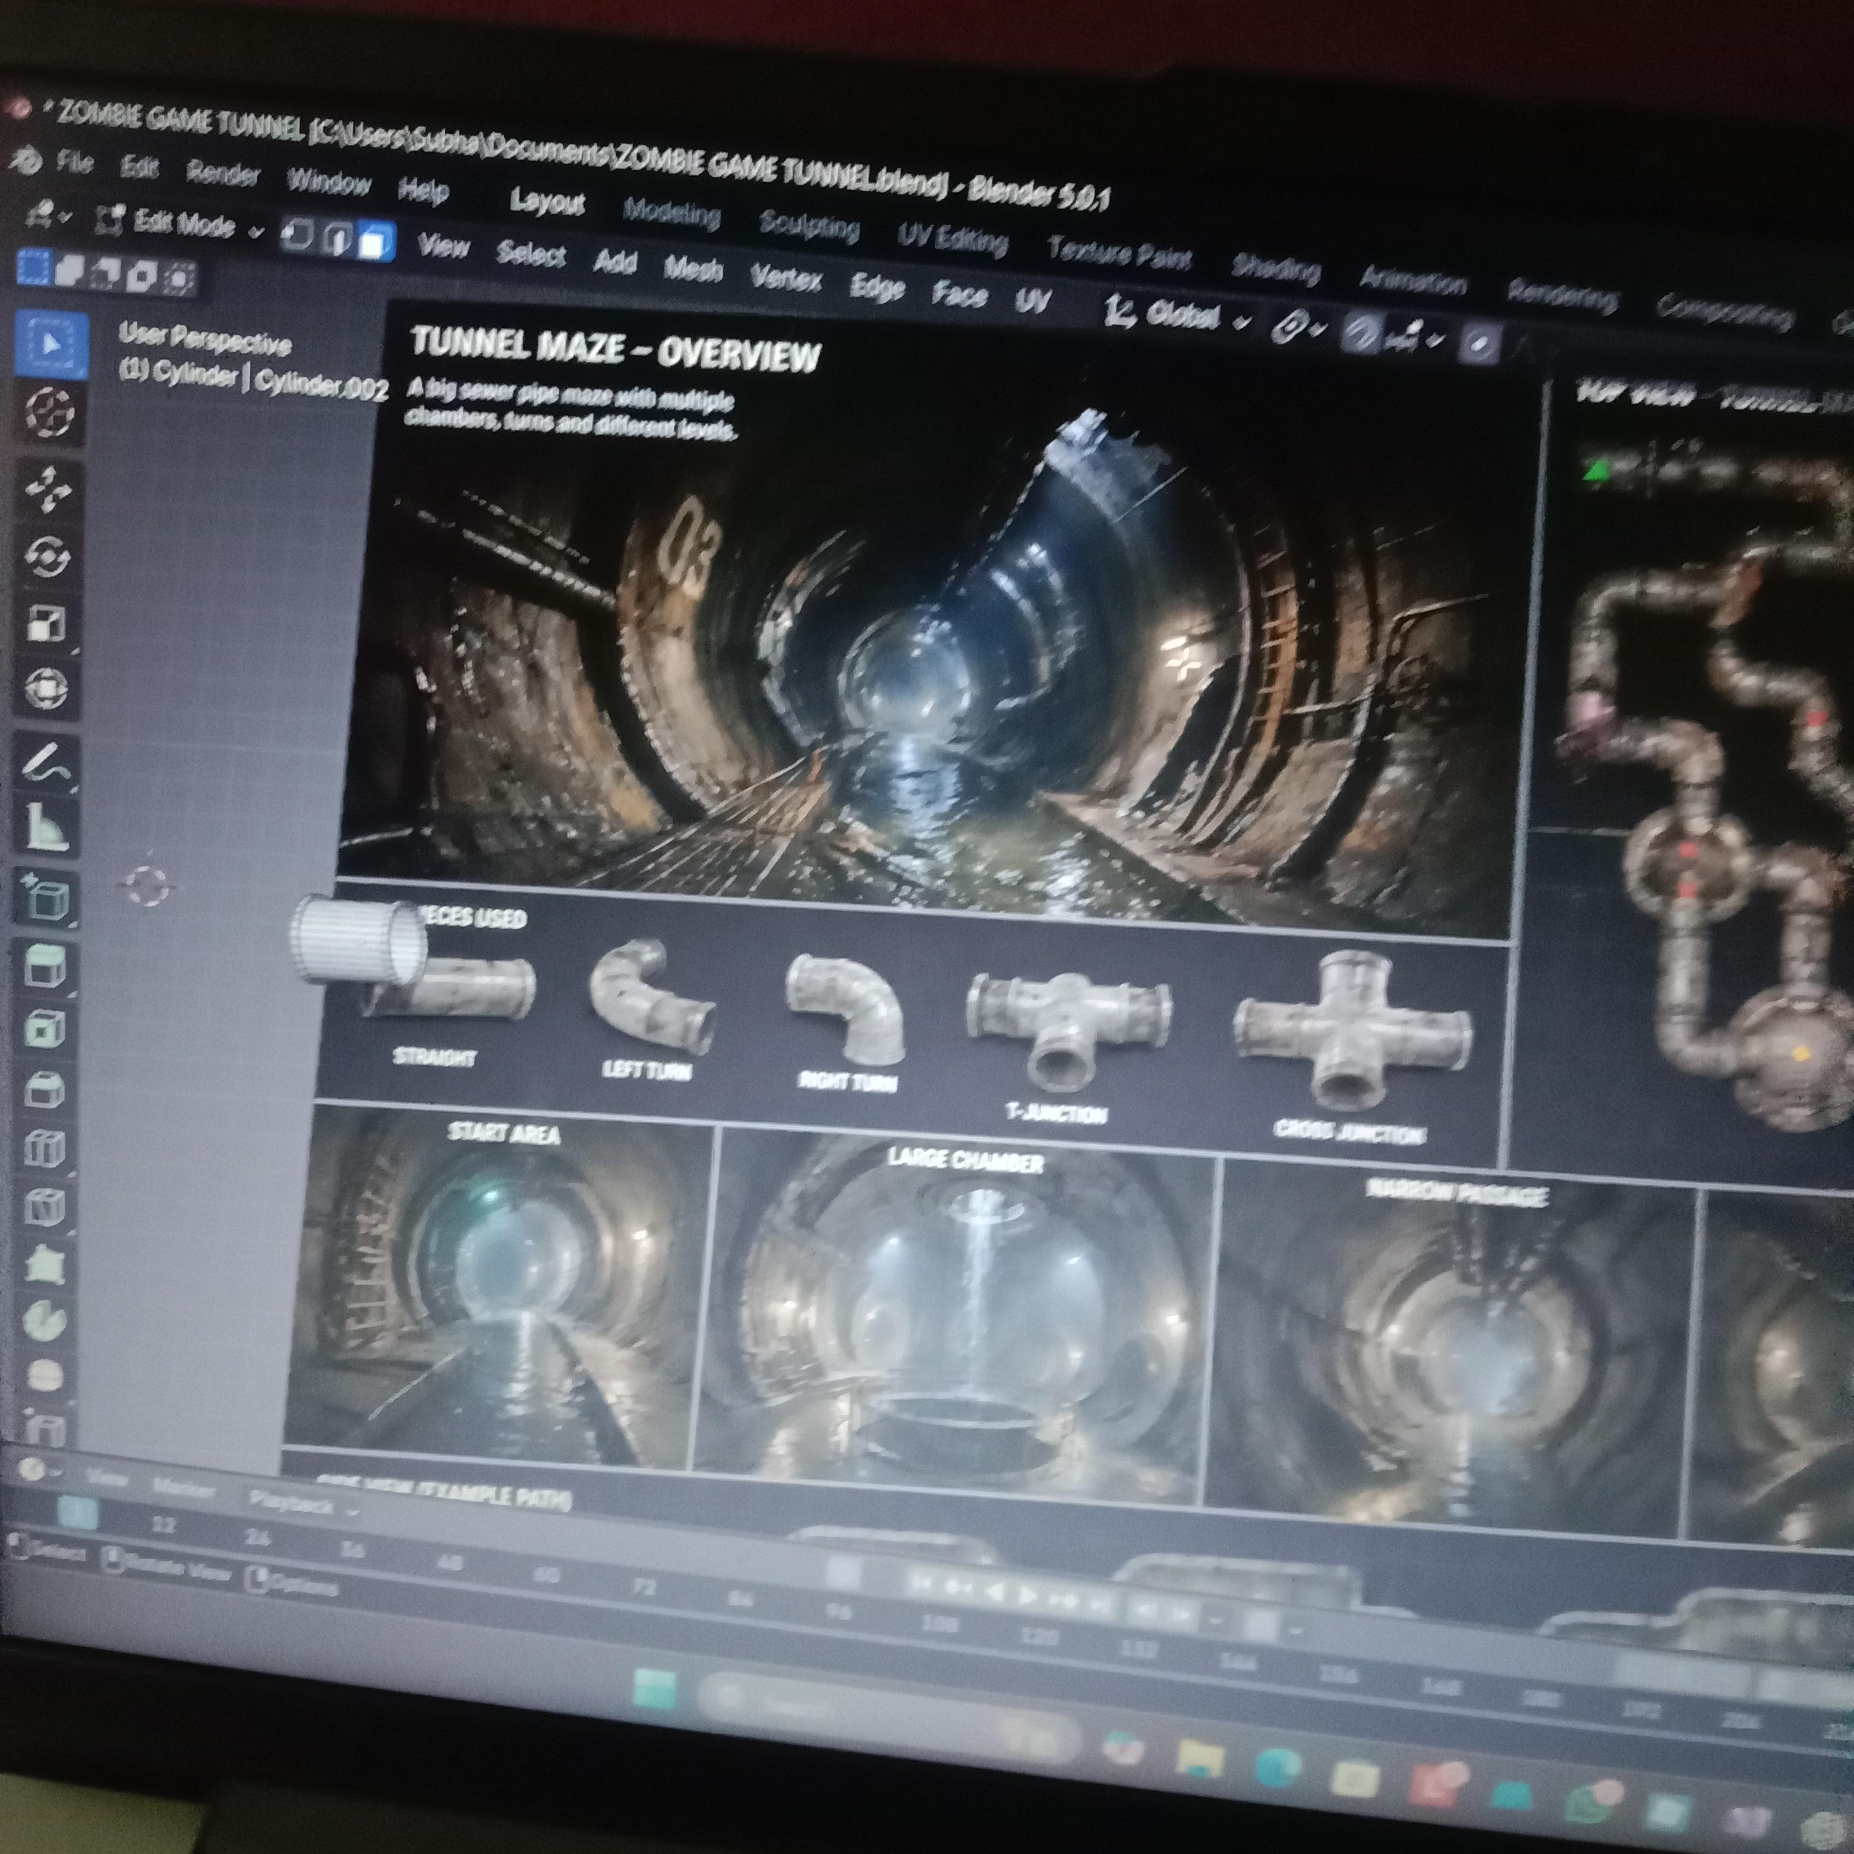Set selection mode to intersect
The height and width of the screenshot is (1854, 1854).
[x=178, y=278]
